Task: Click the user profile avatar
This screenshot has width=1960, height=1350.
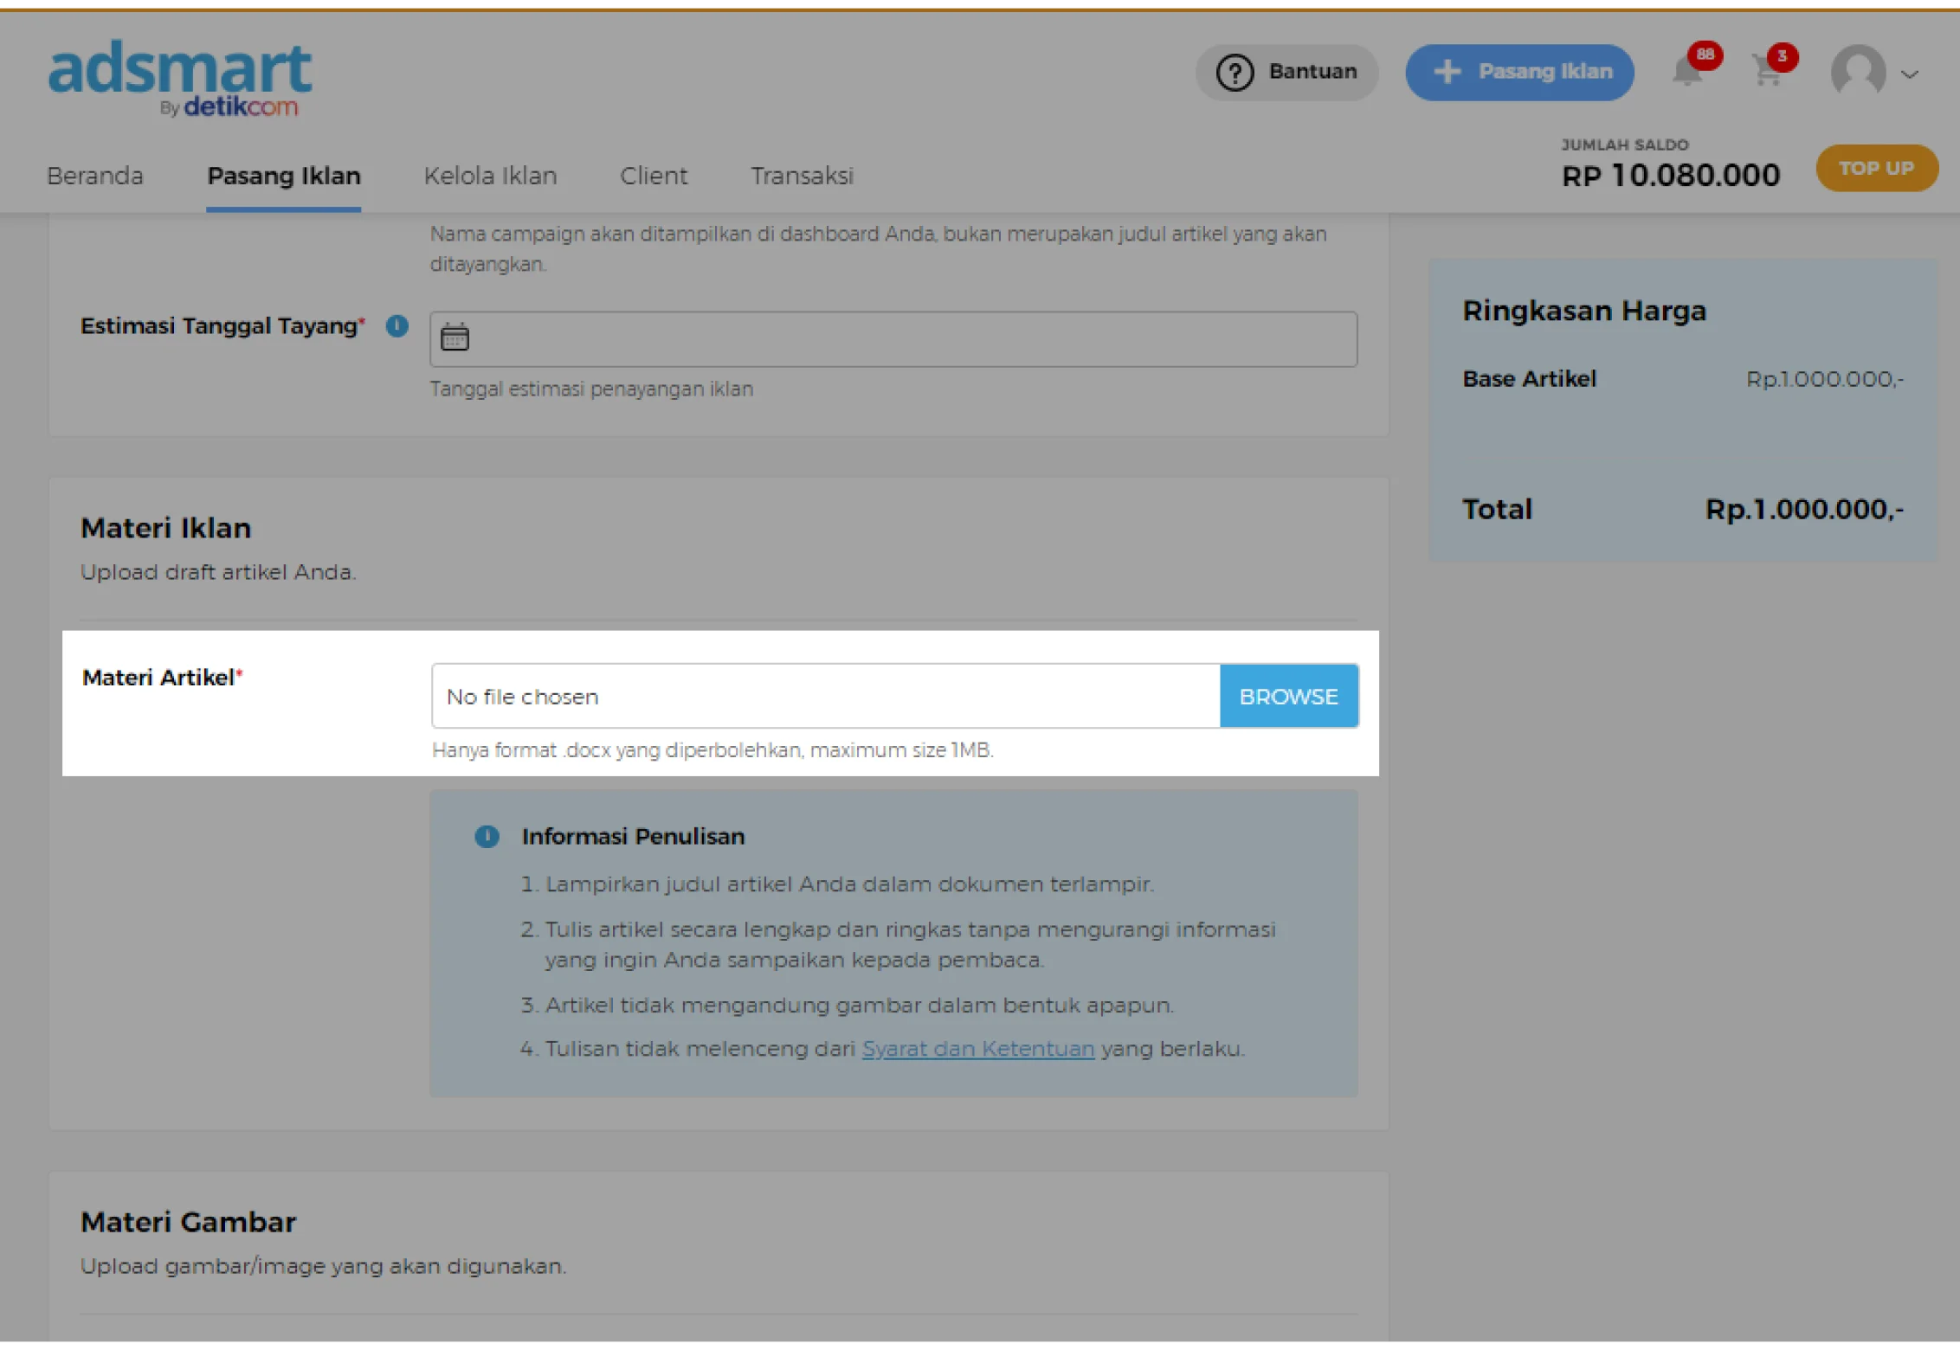Action: coord(1858,72)
